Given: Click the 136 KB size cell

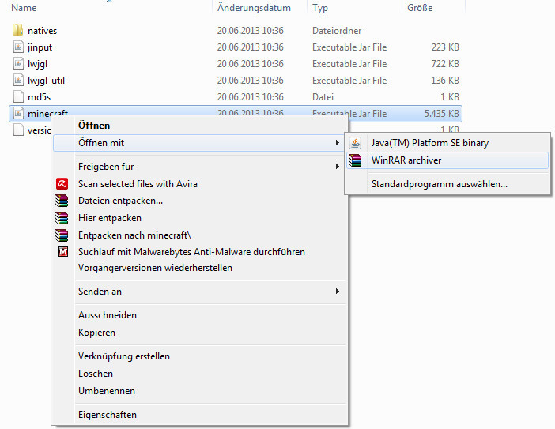Looking at the screenshot, I should click(445, 81).
